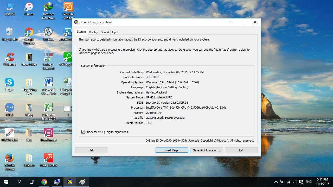Click the battery tray icon

point(282,182)
